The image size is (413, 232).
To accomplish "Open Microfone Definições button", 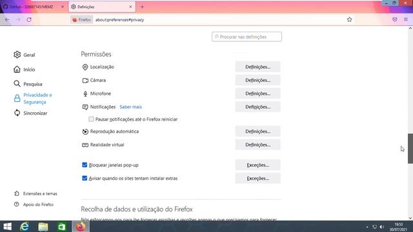I will click(258, 93).
